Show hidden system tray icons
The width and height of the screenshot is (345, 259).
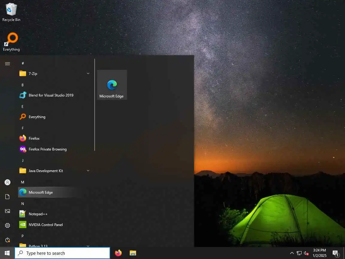pyautogui.click(x=292, y=253)
